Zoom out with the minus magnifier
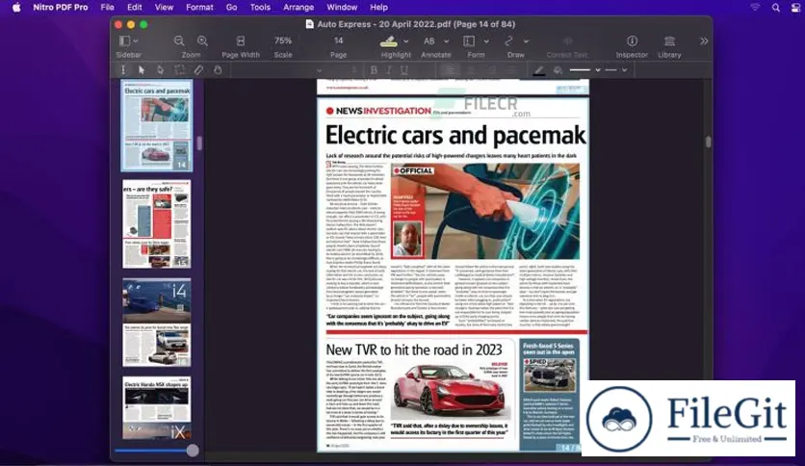This screenshot has height=466, width=805. tap(179, 41)
